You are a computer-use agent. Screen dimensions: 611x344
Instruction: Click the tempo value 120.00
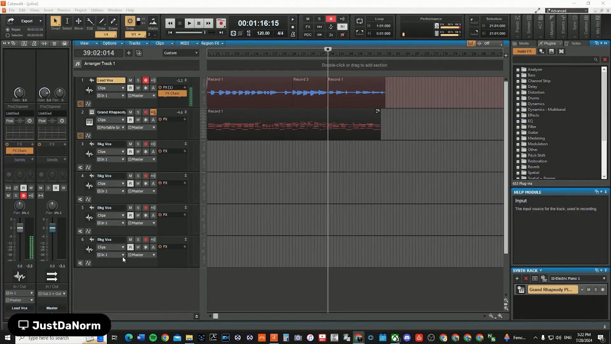[x=263, y=33]
